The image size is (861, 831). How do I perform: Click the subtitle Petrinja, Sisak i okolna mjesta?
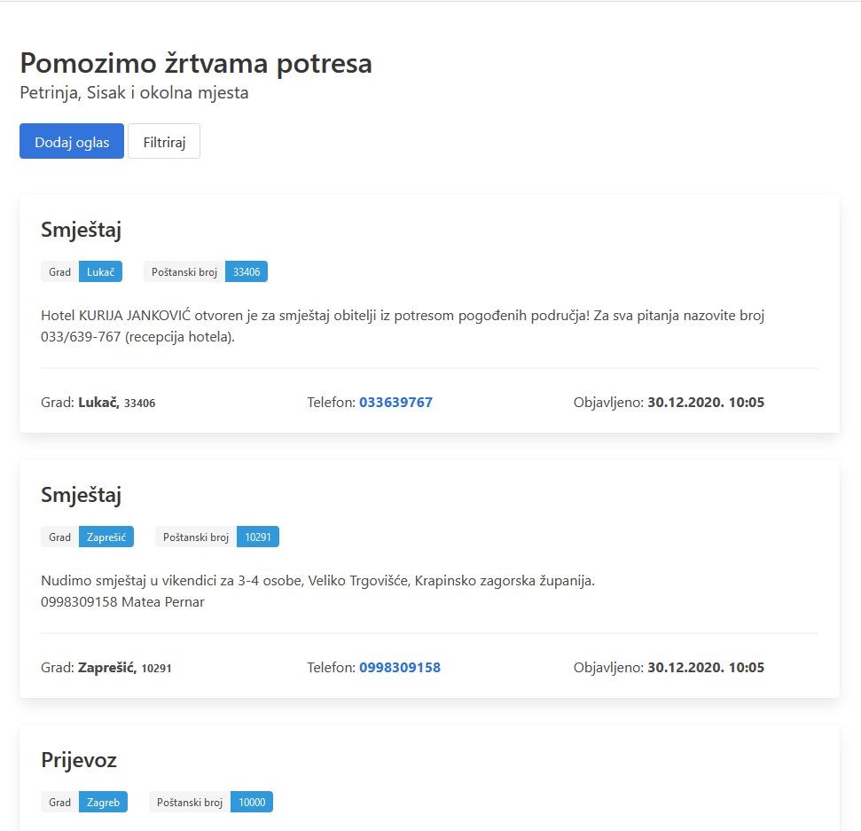(x=134, y=93)
